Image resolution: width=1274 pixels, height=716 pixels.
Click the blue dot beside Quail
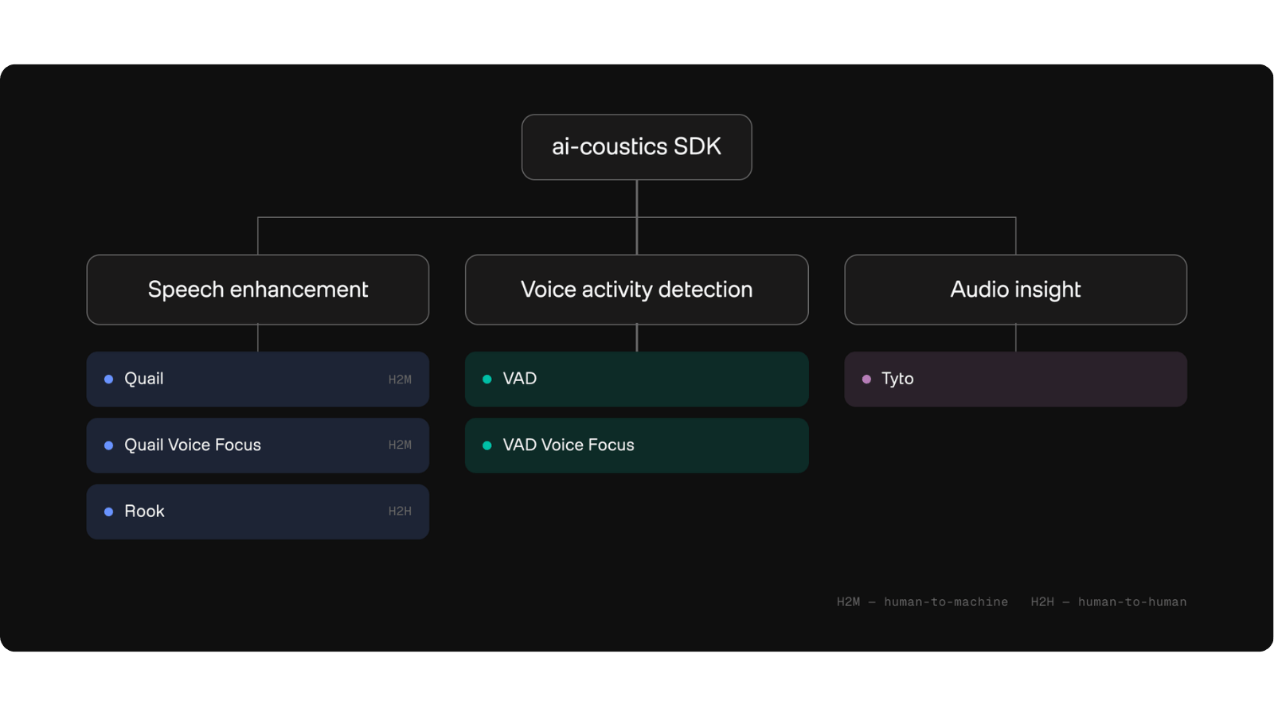(x=108, y=379)
